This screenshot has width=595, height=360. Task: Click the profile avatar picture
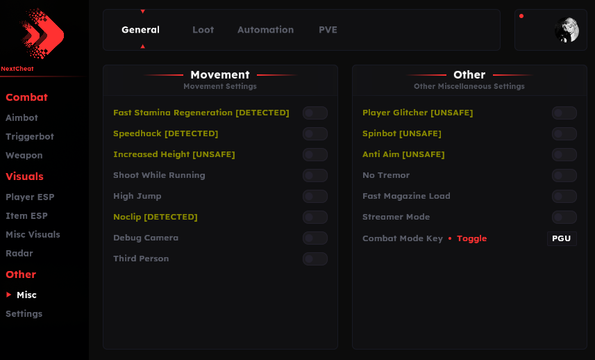[567, 30]
